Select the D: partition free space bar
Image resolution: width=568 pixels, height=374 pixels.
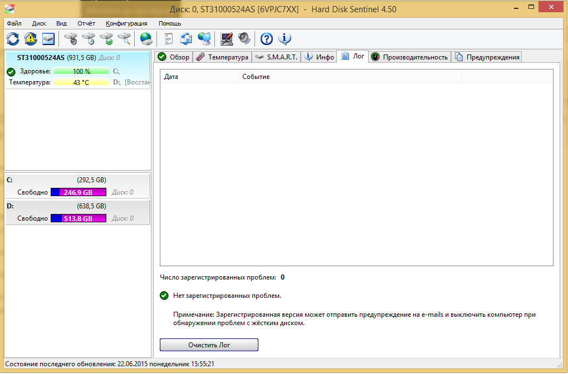point(78,218)
